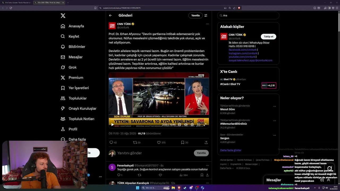Open Sergen trending topic
This screenshot has height=191, width=340.
[x=225, y=138]
